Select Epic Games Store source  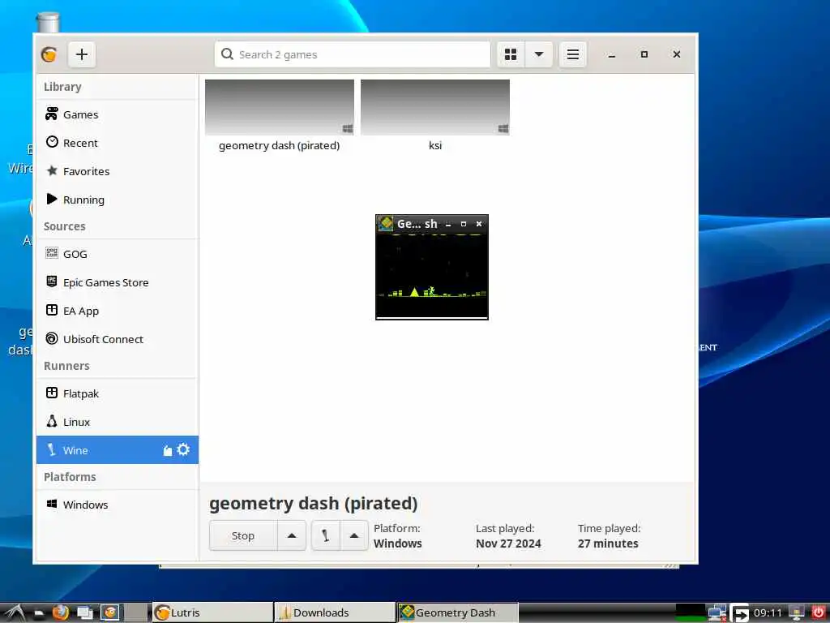[118, 282]
